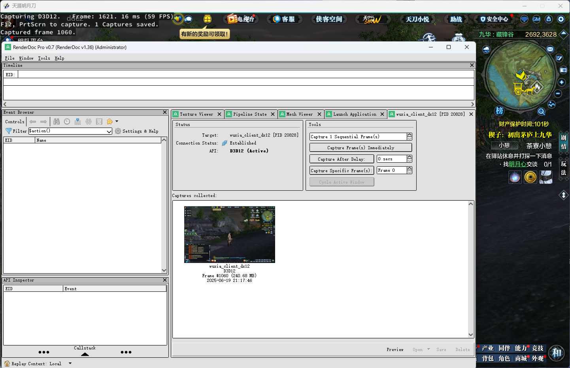Click the 小憩 button in quest tracker
The width and height of the screenshot is (570, 368).
tap(504, 145)
